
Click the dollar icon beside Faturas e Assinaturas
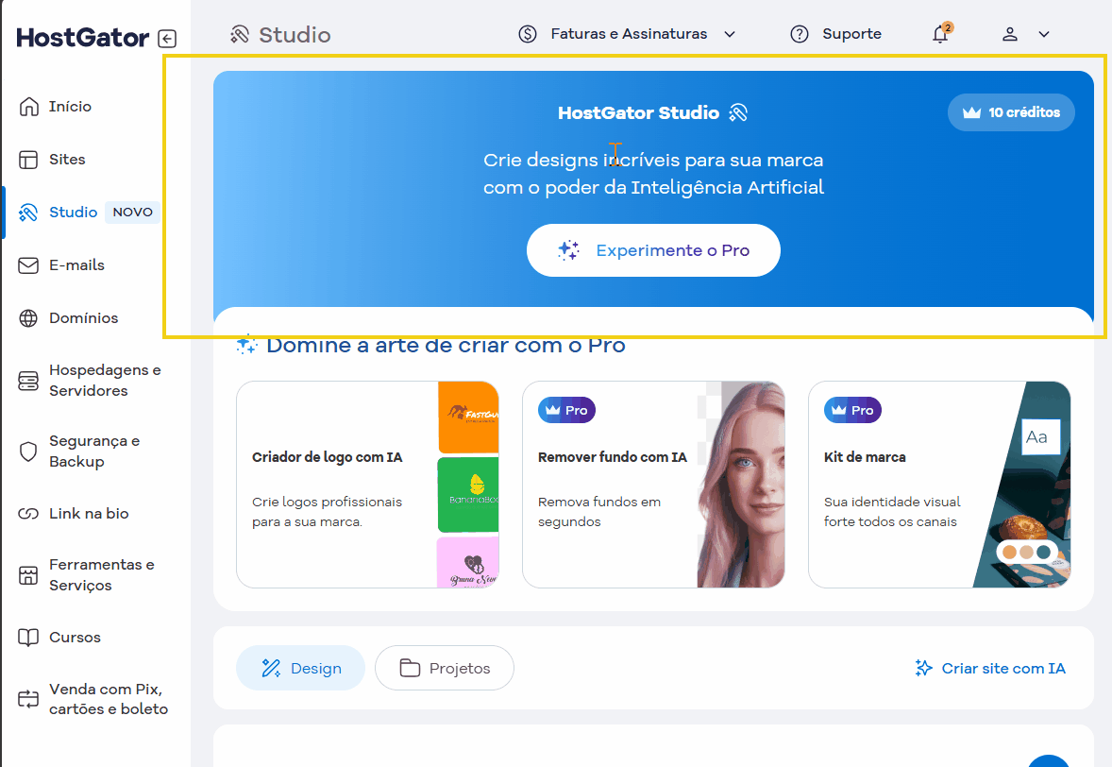[528, 34]
